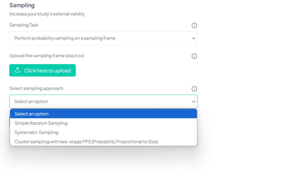The width and height of the screenshot is (281, 178).
Task: Select Systematic Sampling option
Action: pos(36,133)
